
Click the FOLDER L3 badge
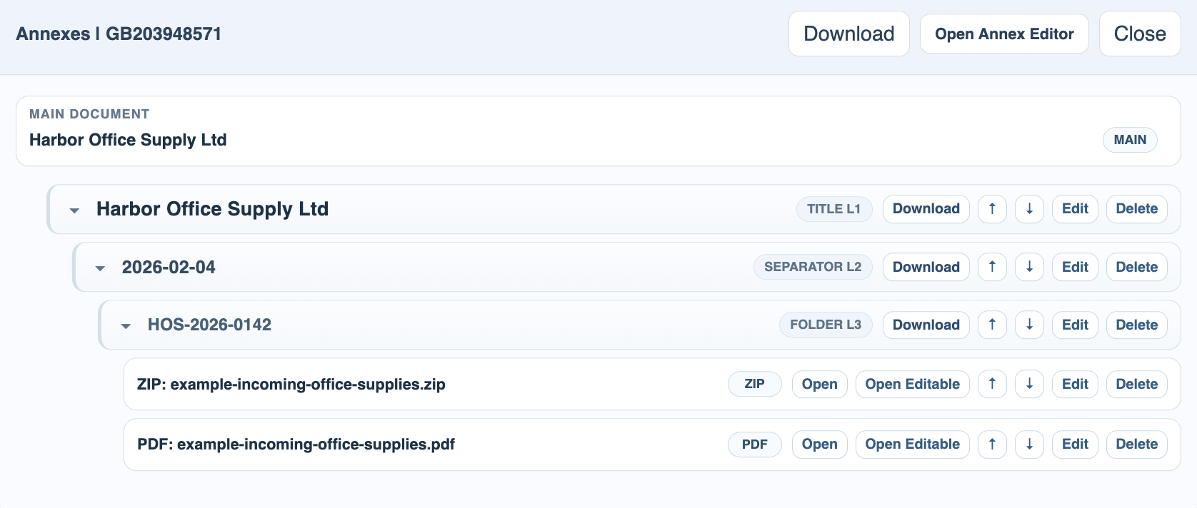point(826,325)
